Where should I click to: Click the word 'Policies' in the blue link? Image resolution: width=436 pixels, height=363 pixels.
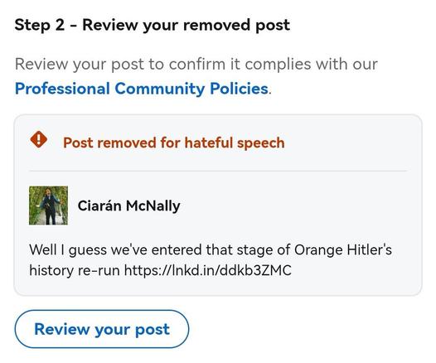tap(239, 89)
